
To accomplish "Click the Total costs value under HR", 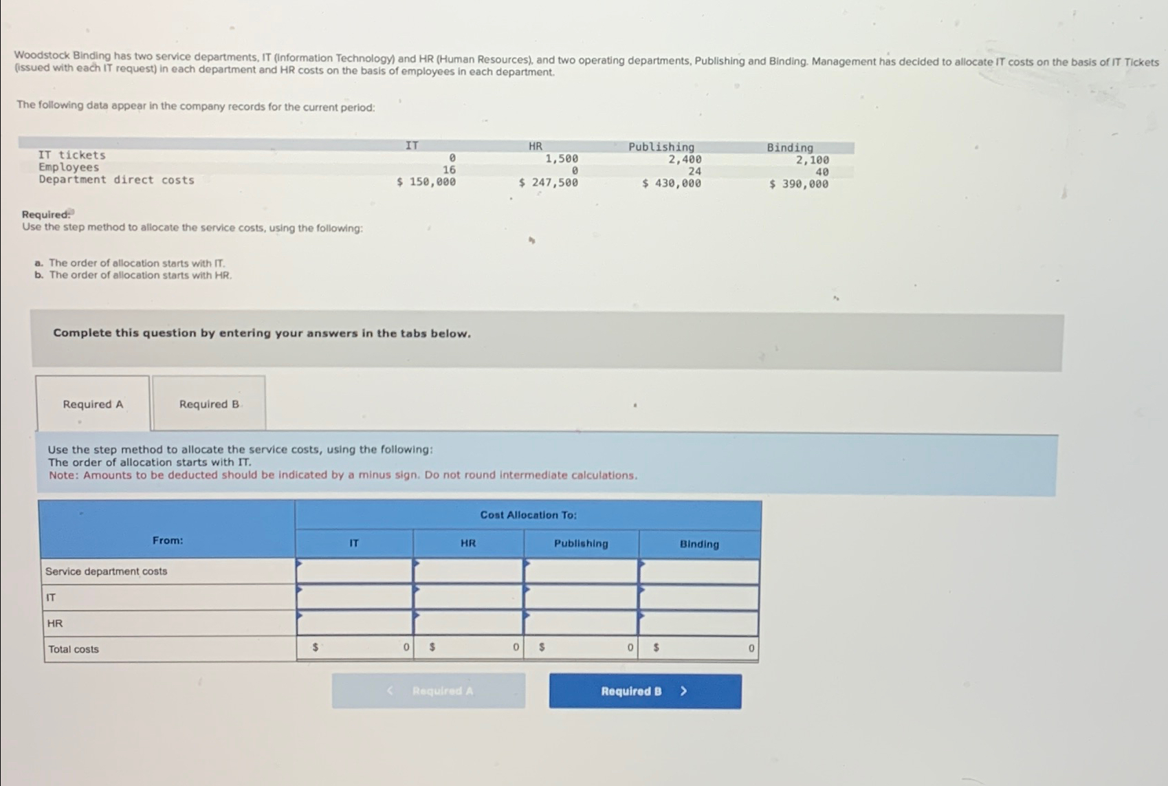I will pos(468,648).
